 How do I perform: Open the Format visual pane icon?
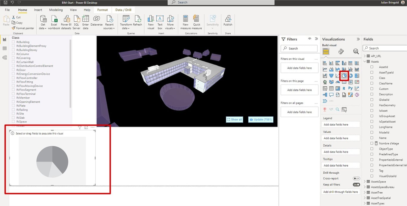[x=341, y=52]
